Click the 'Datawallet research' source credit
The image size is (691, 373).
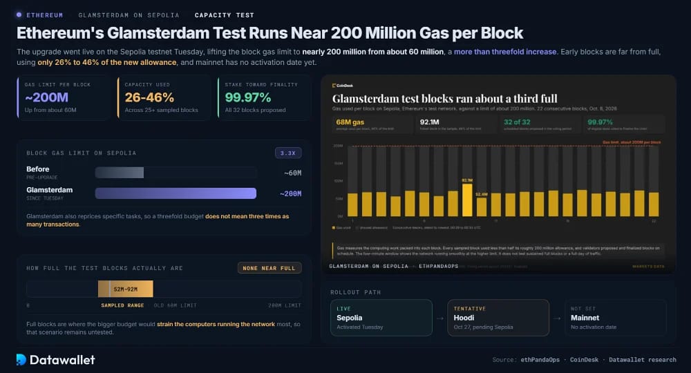pos(643,360)
